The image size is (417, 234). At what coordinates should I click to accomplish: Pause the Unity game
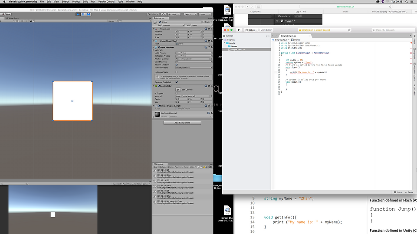coord(83,14)
